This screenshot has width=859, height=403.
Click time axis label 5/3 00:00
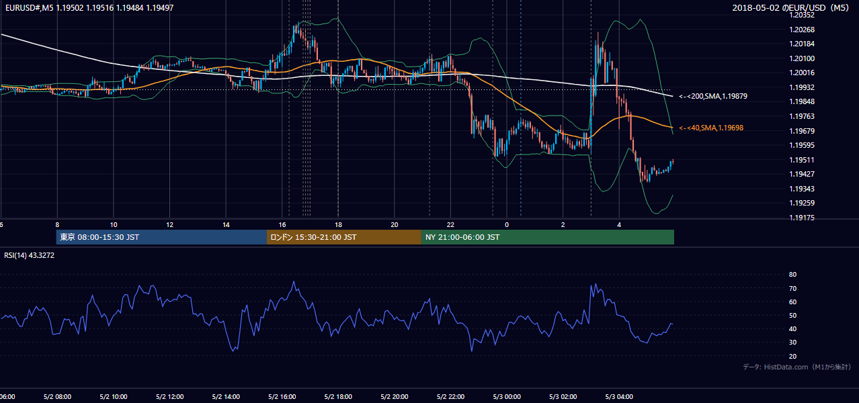(507, 397)
